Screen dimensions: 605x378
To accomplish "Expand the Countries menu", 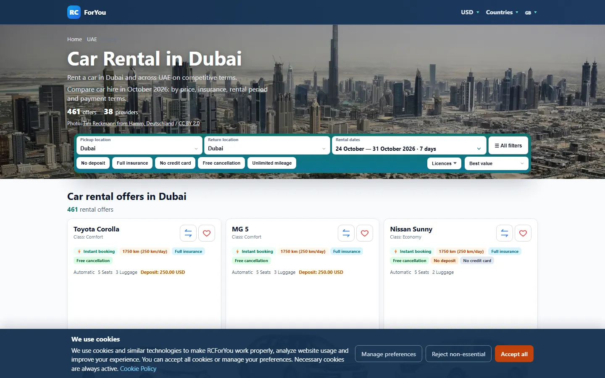I will [502, 12].
